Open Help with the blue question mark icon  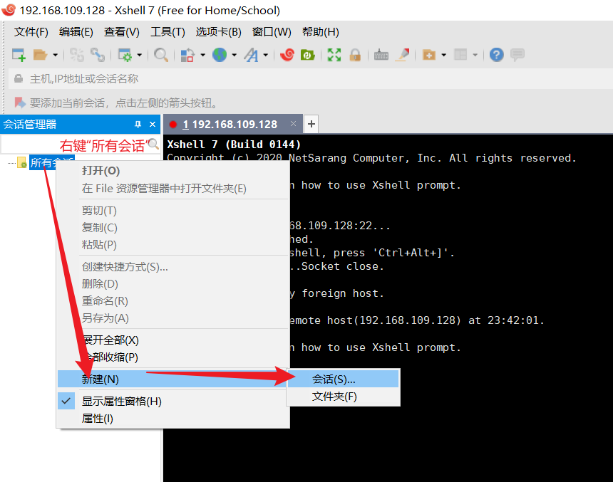point(497,55)
